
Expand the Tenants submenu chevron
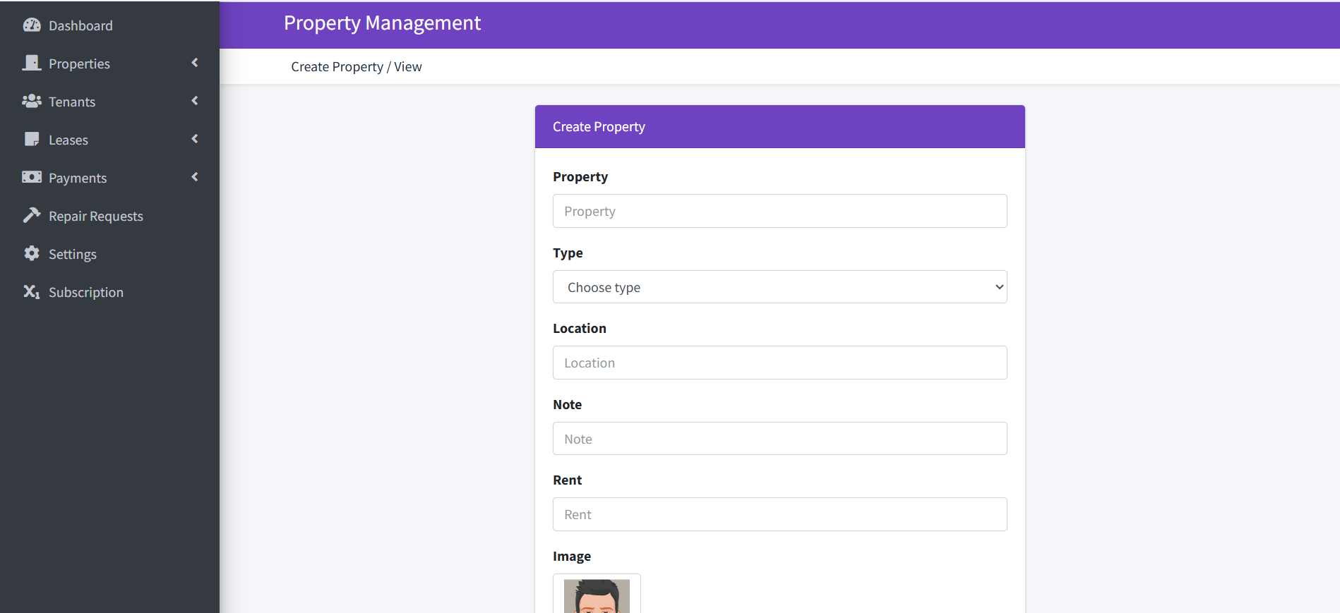pyautogui.click(x=195, y=101)
